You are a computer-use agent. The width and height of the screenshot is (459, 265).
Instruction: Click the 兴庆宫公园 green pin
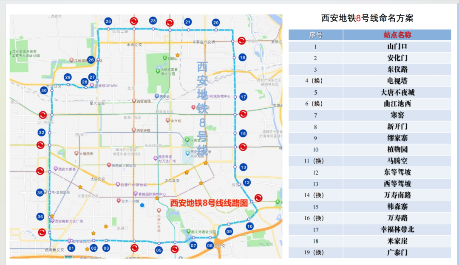[x=187, y=140]
